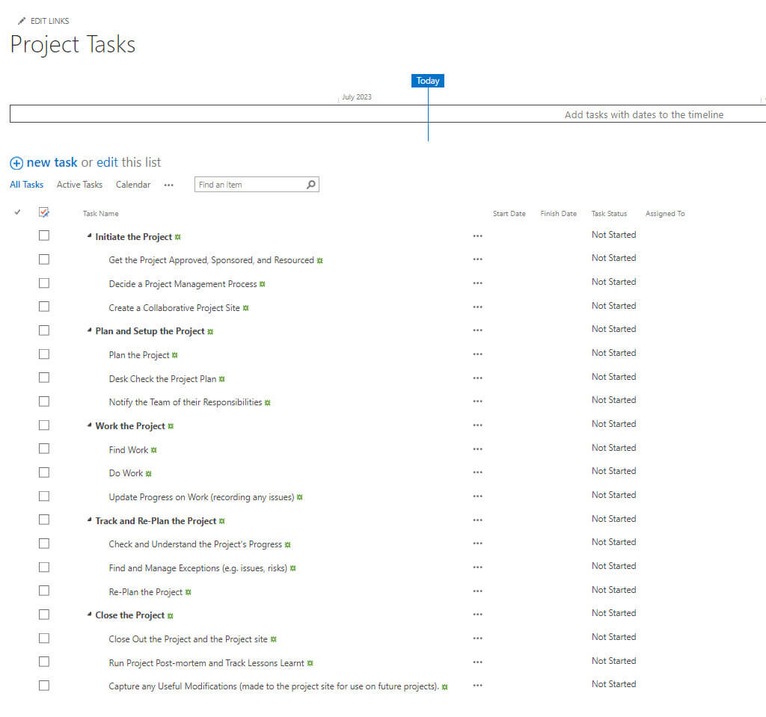Click the pencil icon beside Edit Links

coord(22,21)
